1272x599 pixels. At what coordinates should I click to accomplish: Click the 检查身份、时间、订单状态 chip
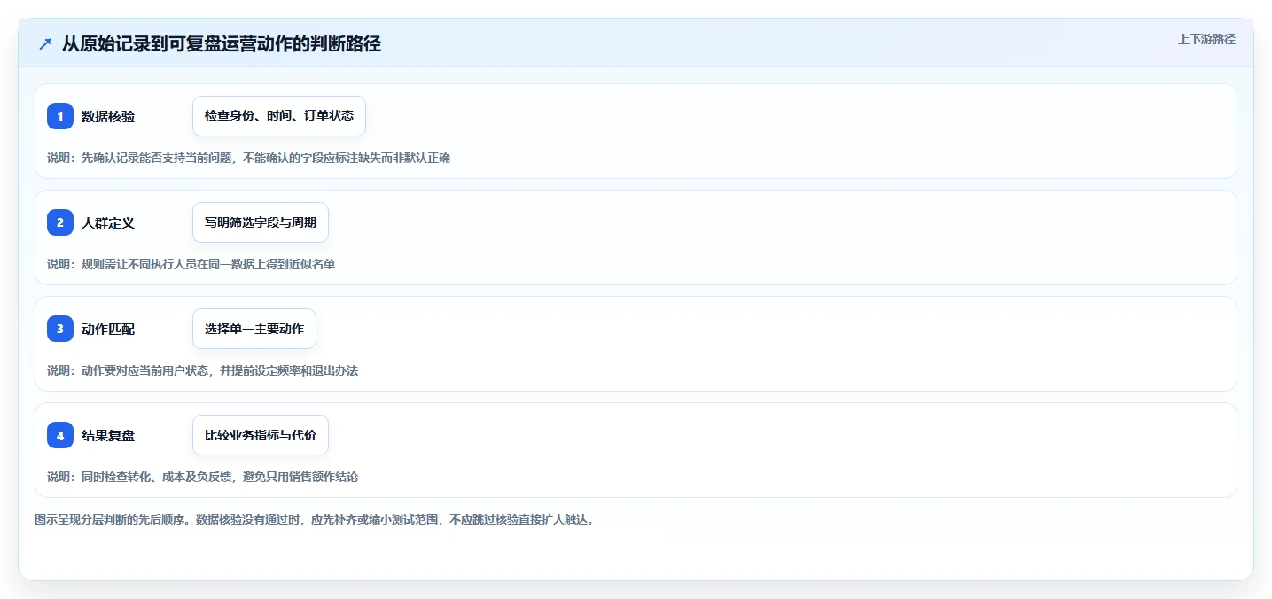[279, 116]
